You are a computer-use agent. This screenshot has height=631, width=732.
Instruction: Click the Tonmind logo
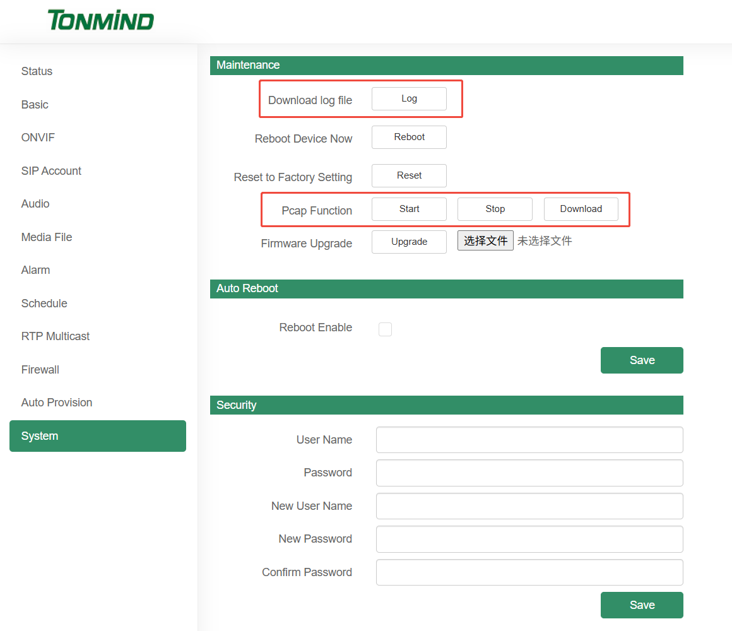point(100,20)
